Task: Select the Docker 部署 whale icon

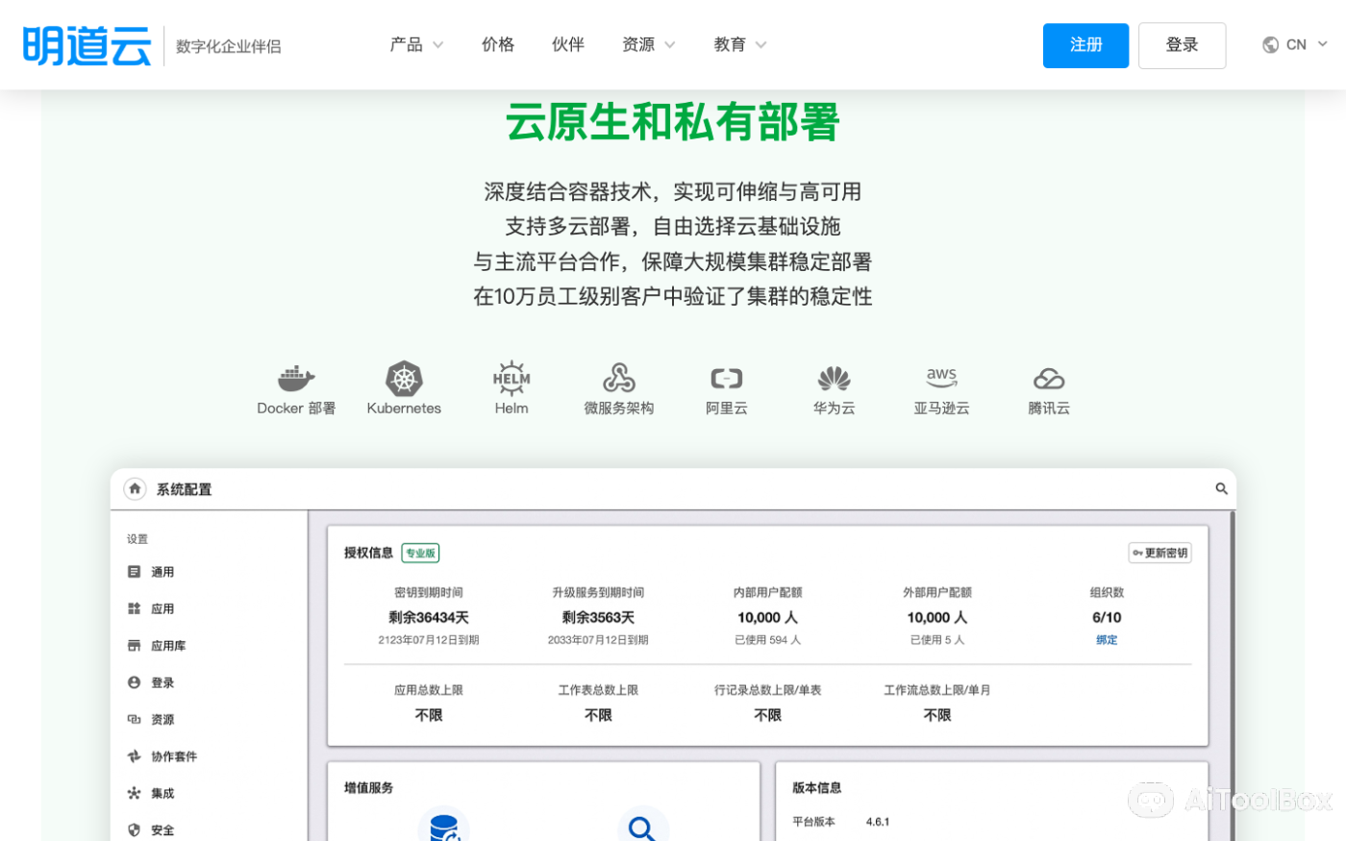Action: [x=294, y=378]
